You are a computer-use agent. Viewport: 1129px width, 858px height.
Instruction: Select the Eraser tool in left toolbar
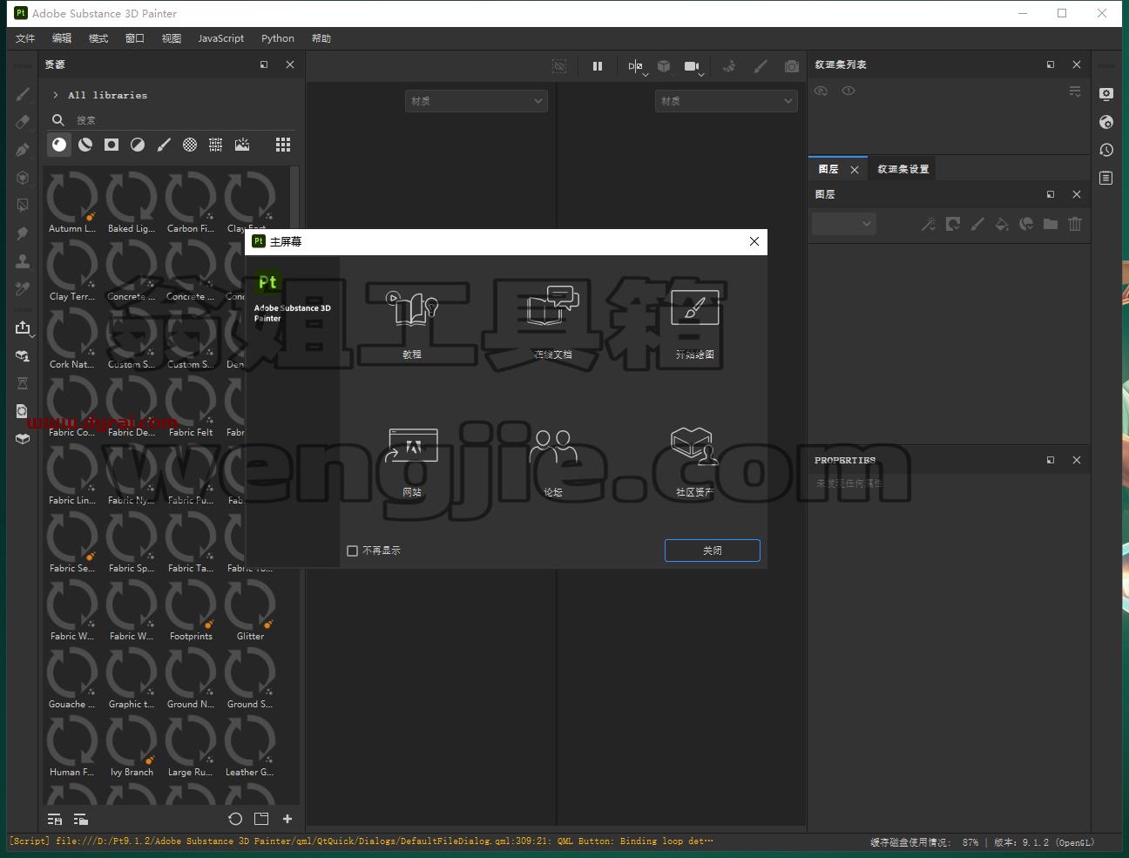coord(23,122)
